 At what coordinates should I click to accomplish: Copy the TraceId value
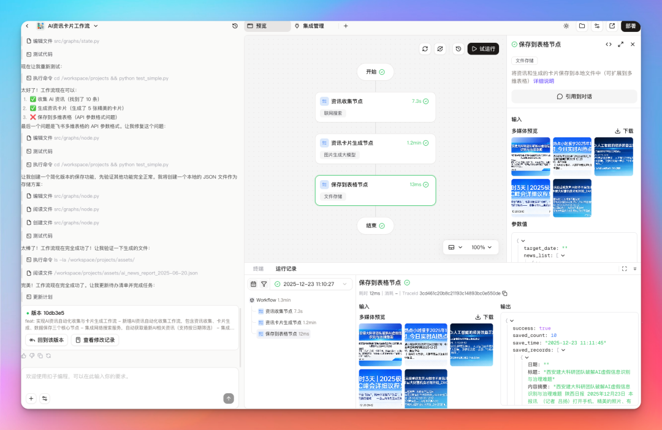pos(504,293)
